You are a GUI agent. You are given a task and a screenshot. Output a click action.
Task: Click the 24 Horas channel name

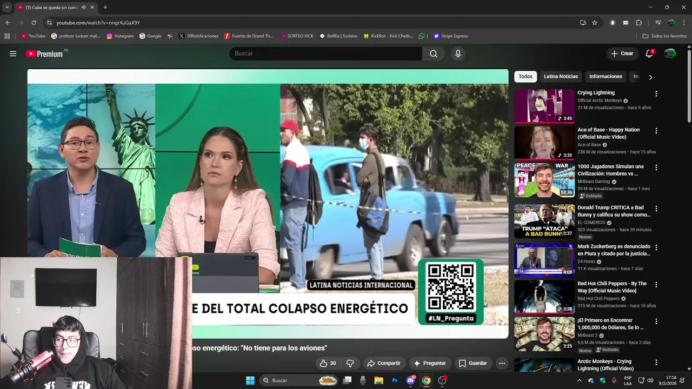pyautogui.click(x=586, y=261)
